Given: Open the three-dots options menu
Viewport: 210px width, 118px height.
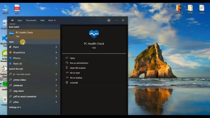Looking at the screenshot, I should pyautogui.click(x=116, y=20).
